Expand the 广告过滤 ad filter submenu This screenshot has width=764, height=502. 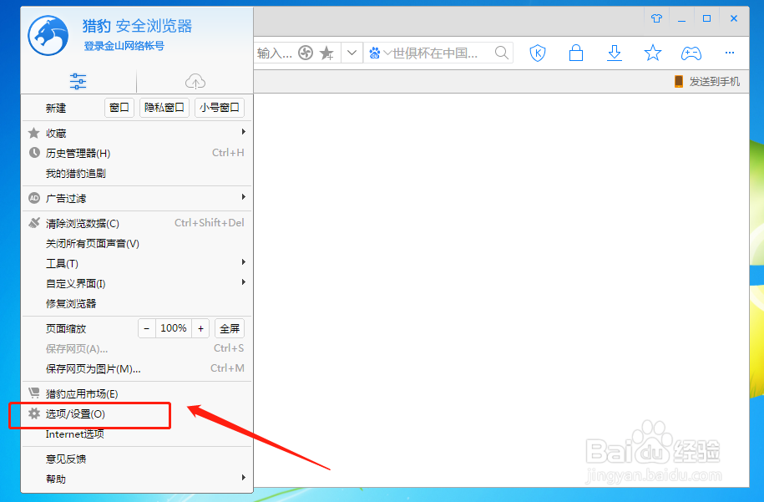[137, 198]
